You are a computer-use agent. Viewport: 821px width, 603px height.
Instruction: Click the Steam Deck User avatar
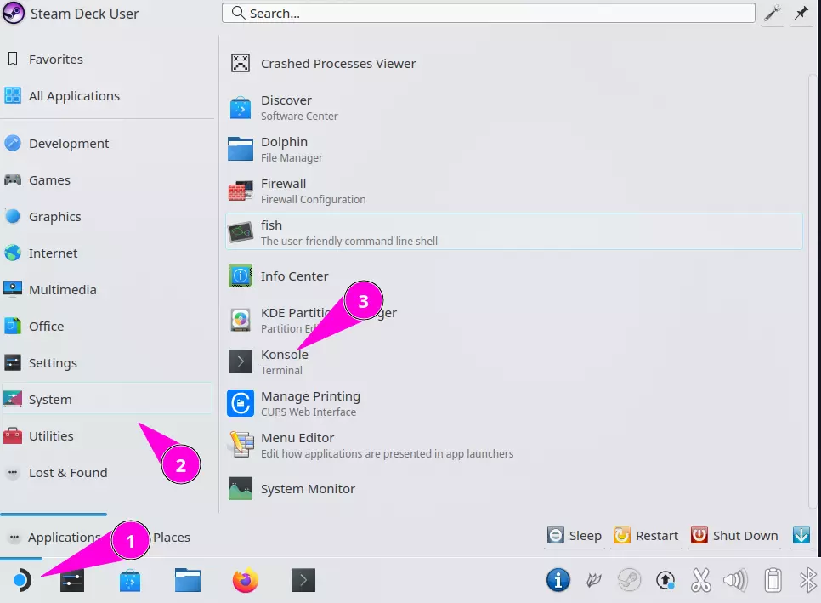pyautogui.click(x=14, y=13)
